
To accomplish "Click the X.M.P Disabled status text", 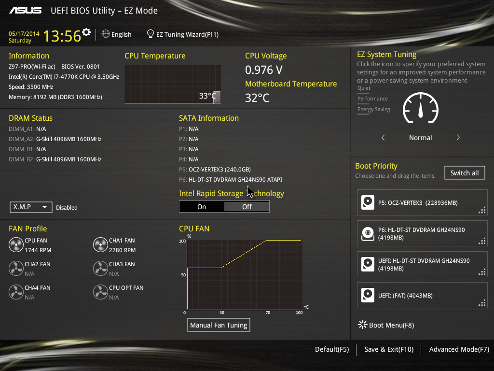I will (x=67, y=208).
